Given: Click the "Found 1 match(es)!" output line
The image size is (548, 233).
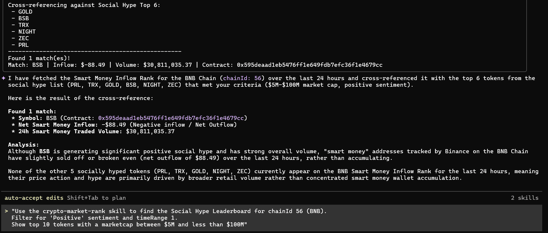Looking at the screenshot, I should 39,58.
